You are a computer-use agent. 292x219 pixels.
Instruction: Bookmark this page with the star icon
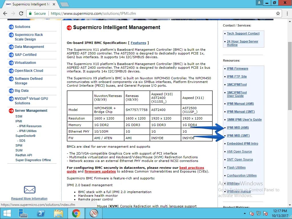tap(278, 13)
